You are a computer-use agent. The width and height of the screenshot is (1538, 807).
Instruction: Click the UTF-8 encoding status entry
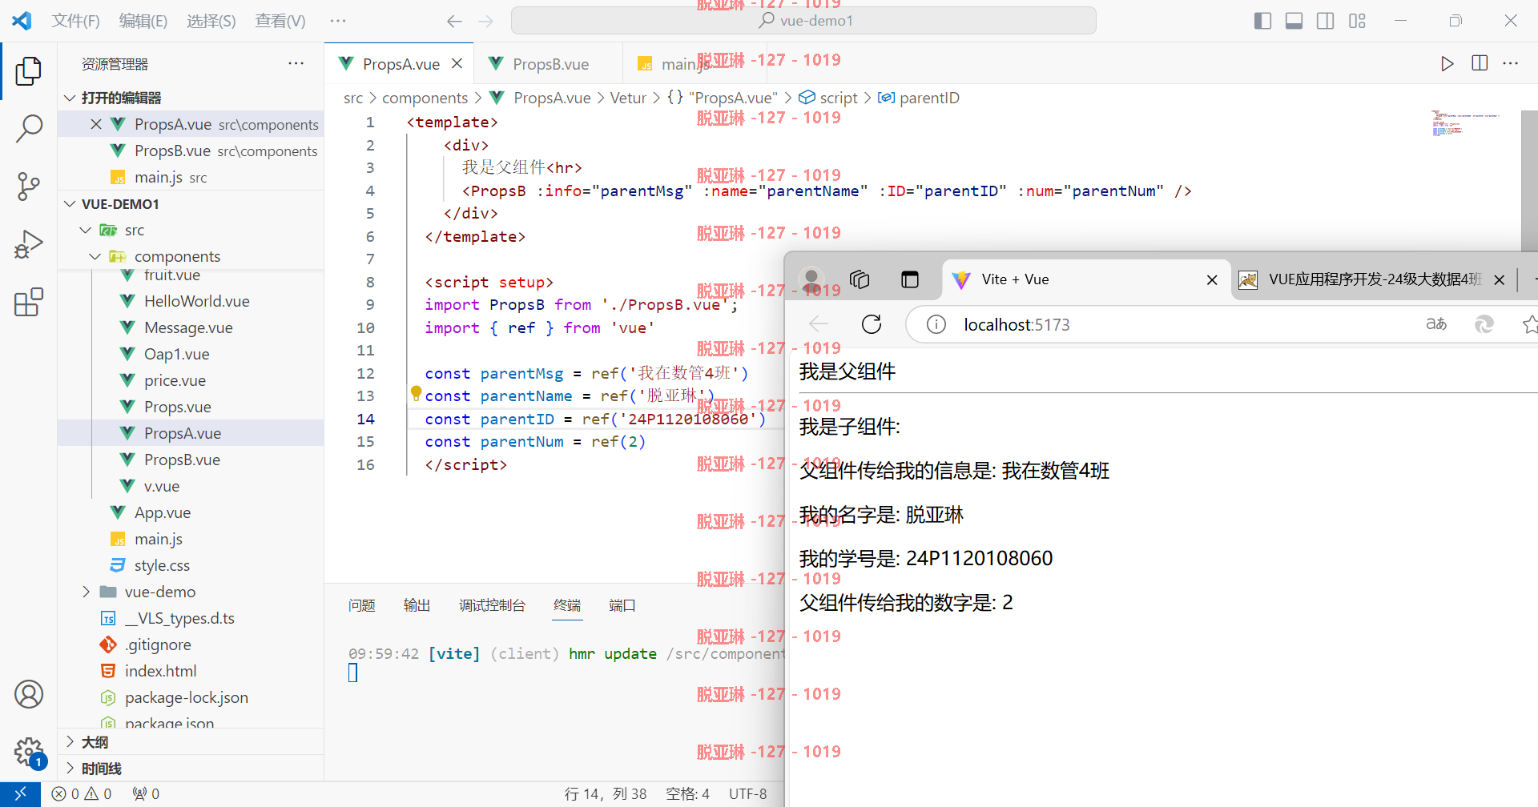tap(747, 794)
